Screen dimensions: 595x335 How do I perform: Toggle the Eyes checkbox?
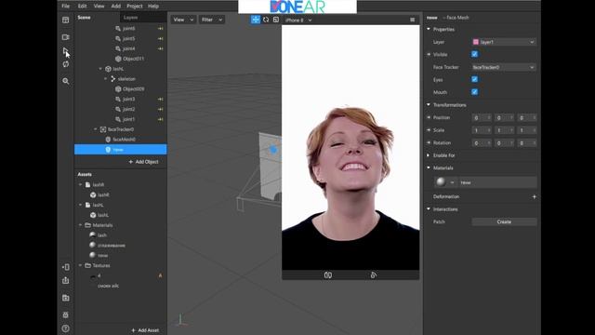475,79
